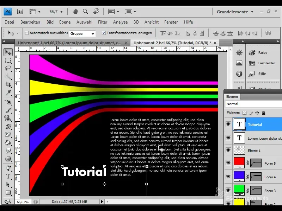This screenshot has height=211, width=282.
Task: Expand the toolbox with double-arrow
Action: [4, 41]
